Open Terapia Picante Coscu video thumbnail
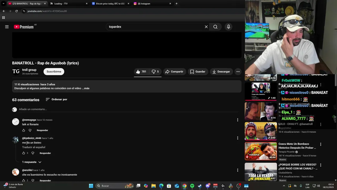 click(261, 151)
